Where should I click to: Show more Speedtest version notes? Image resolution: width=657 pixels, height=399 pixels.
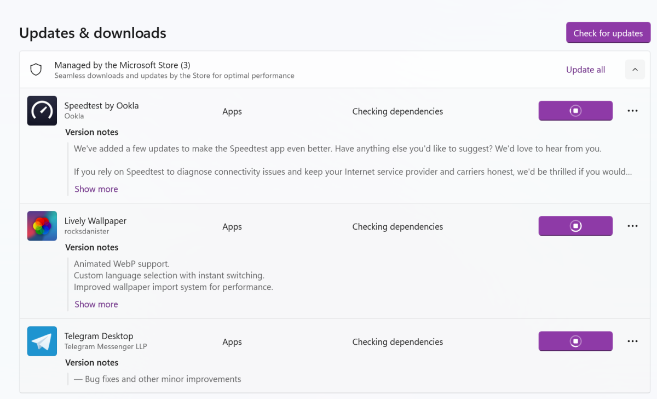(x=96, y=189)
